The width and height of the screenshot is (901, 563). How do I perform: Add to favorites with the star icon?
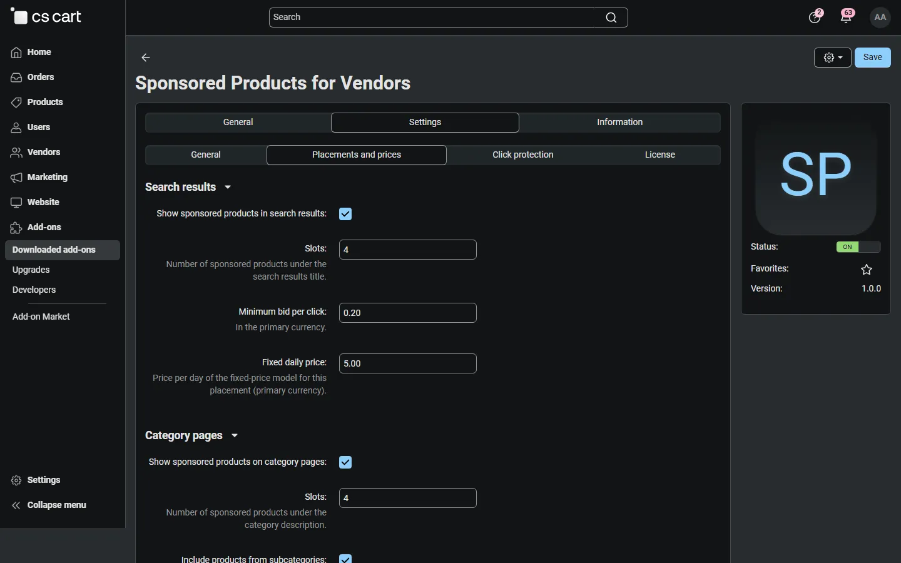[867, 270]
